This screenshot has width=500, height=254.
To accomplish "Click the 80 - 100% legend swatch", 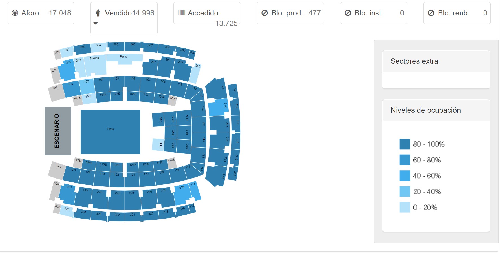I will tap(405, 144).
